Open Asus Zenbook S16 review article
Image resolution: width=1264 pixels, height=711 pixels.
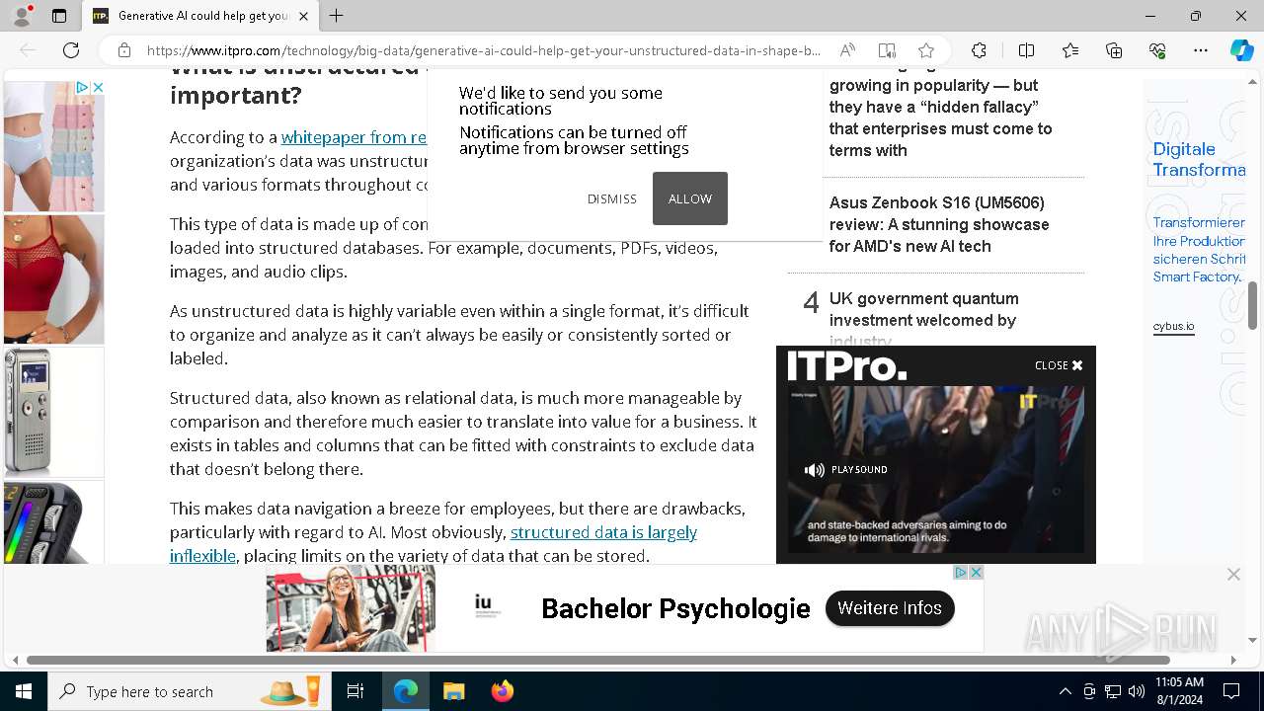click(939, 224)
